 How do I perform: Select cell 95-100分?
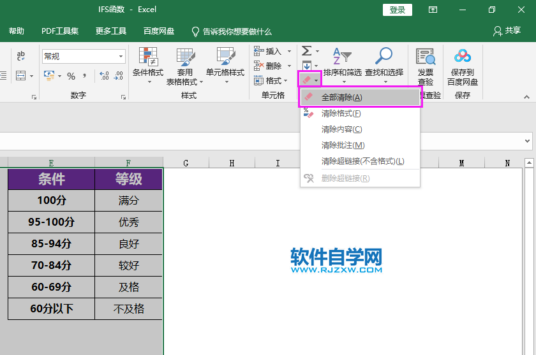(51, 222)
